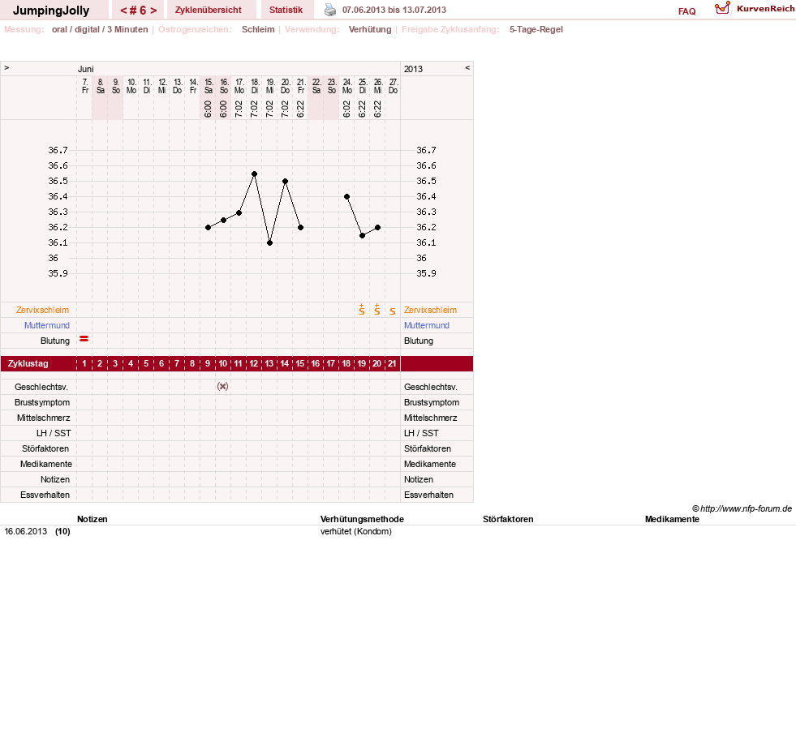Click the left Blutung row label

pos(55,341)
